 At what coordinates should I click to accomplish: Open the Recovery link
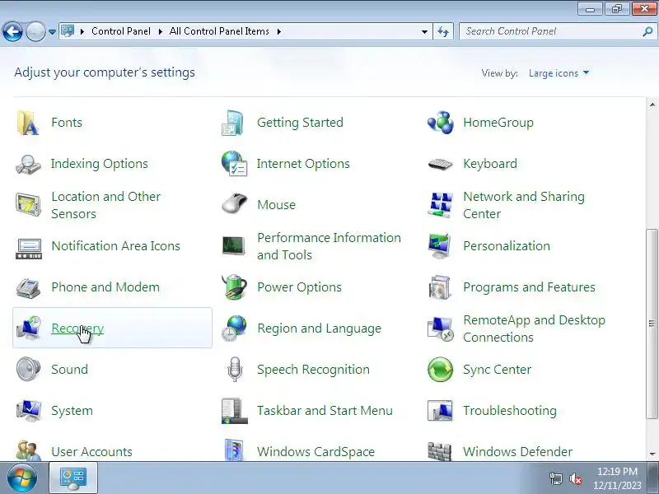[77, 328]
